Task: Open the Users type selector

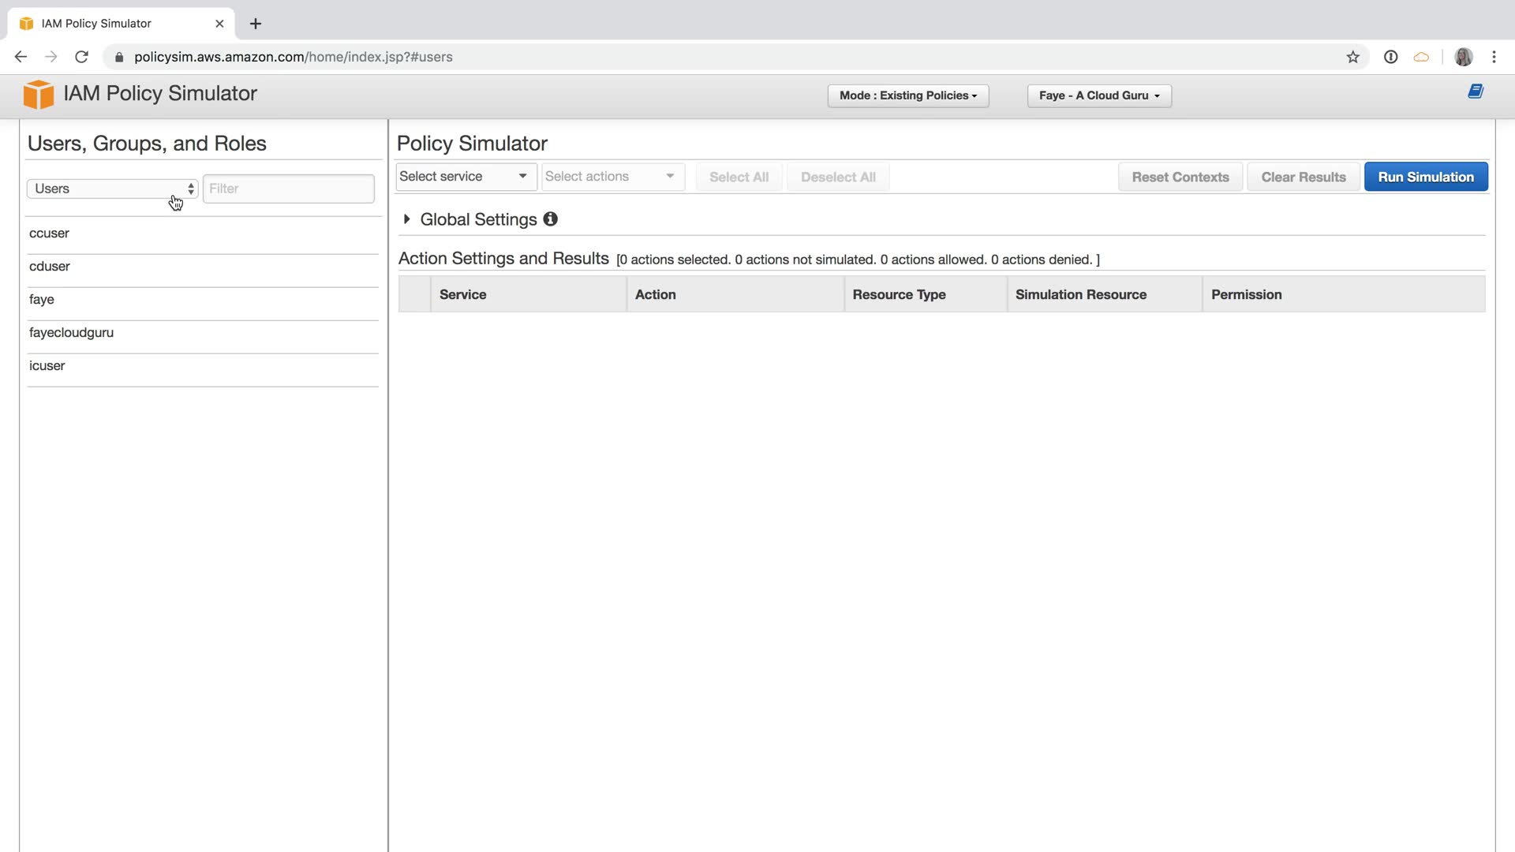Action: point(112,189)
